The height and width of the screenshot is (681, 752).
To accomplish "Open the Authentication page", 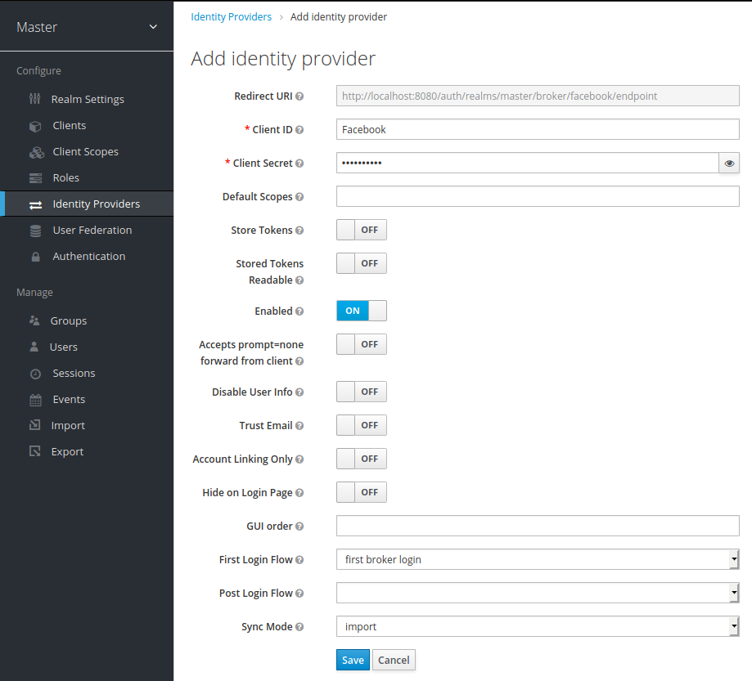I will tap(88, 257).
